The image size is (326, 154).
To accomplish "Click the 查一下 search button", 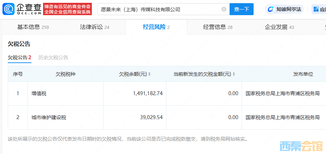I will click(x=241, y=10).
